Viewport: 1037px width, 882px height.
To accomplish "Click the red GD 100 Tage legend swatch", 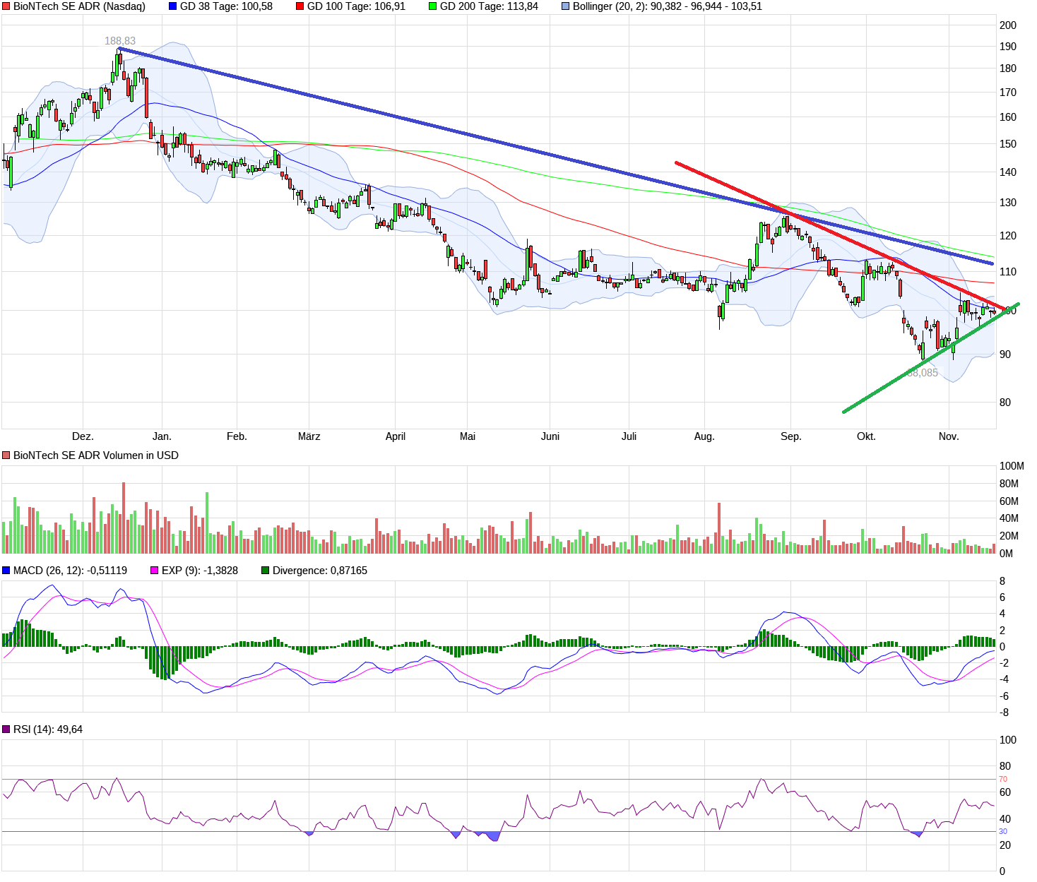I will [300, 6].
